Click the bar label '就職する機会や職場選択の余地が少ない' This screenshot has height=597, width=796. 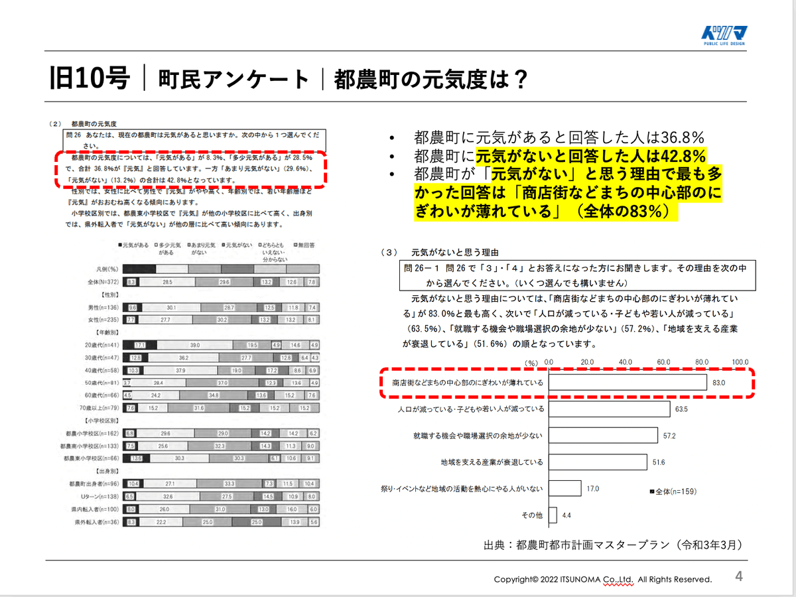pos(478,436)
